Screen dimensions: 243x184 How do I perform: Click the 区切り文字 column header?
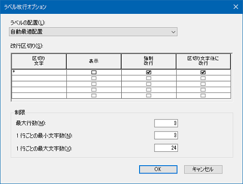pyautogui.click(x=39, y=61)
